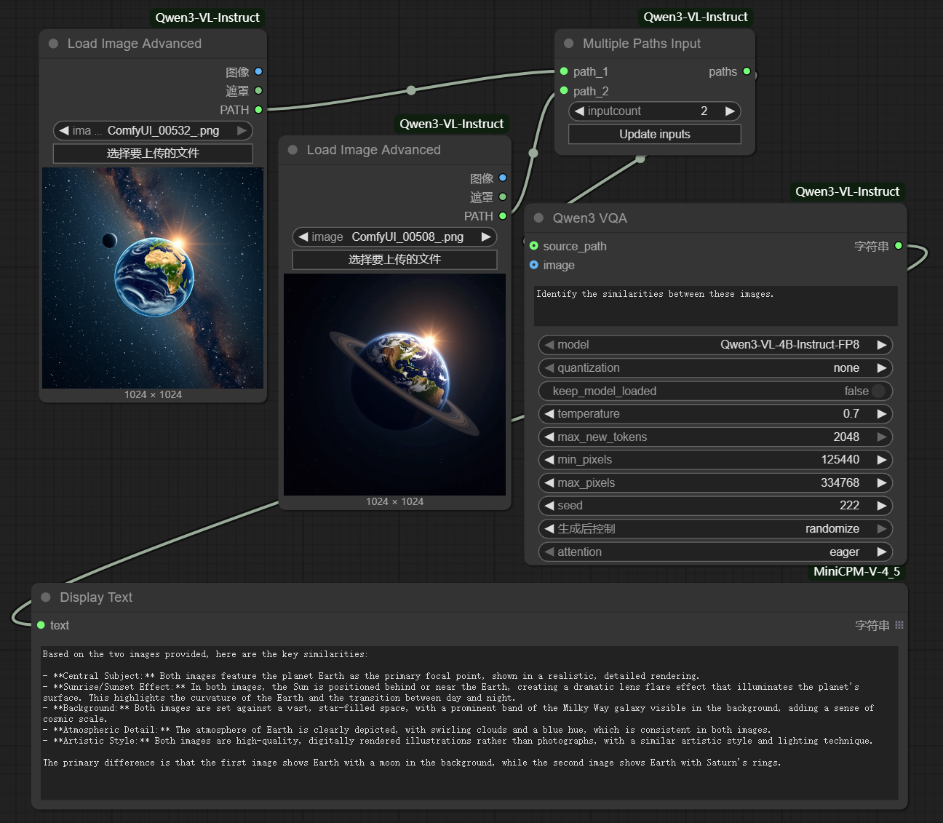Screen dimensions: 943x823
Task: Collapse the Display Text node dot
Action: 46,597
